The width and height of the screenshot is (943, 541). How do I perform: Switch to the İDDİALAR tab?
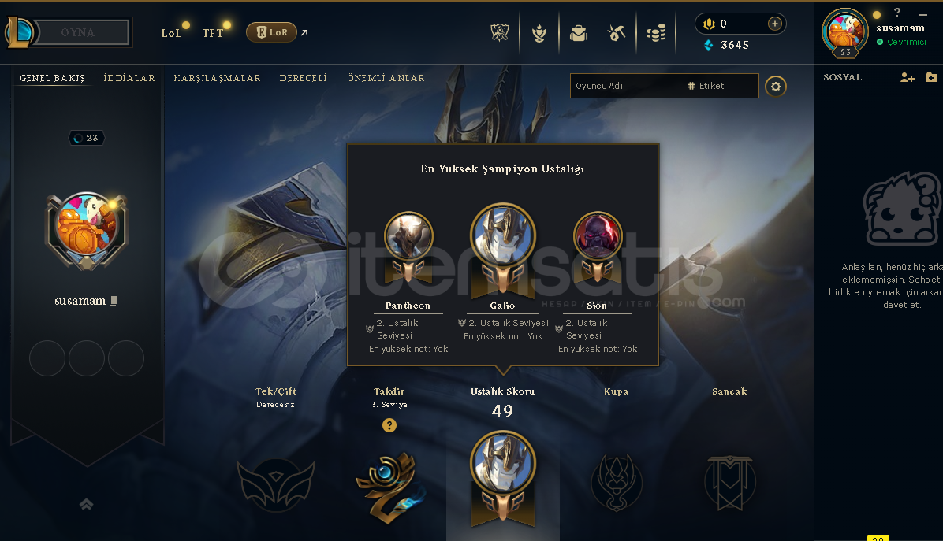[x=129, y=78]
